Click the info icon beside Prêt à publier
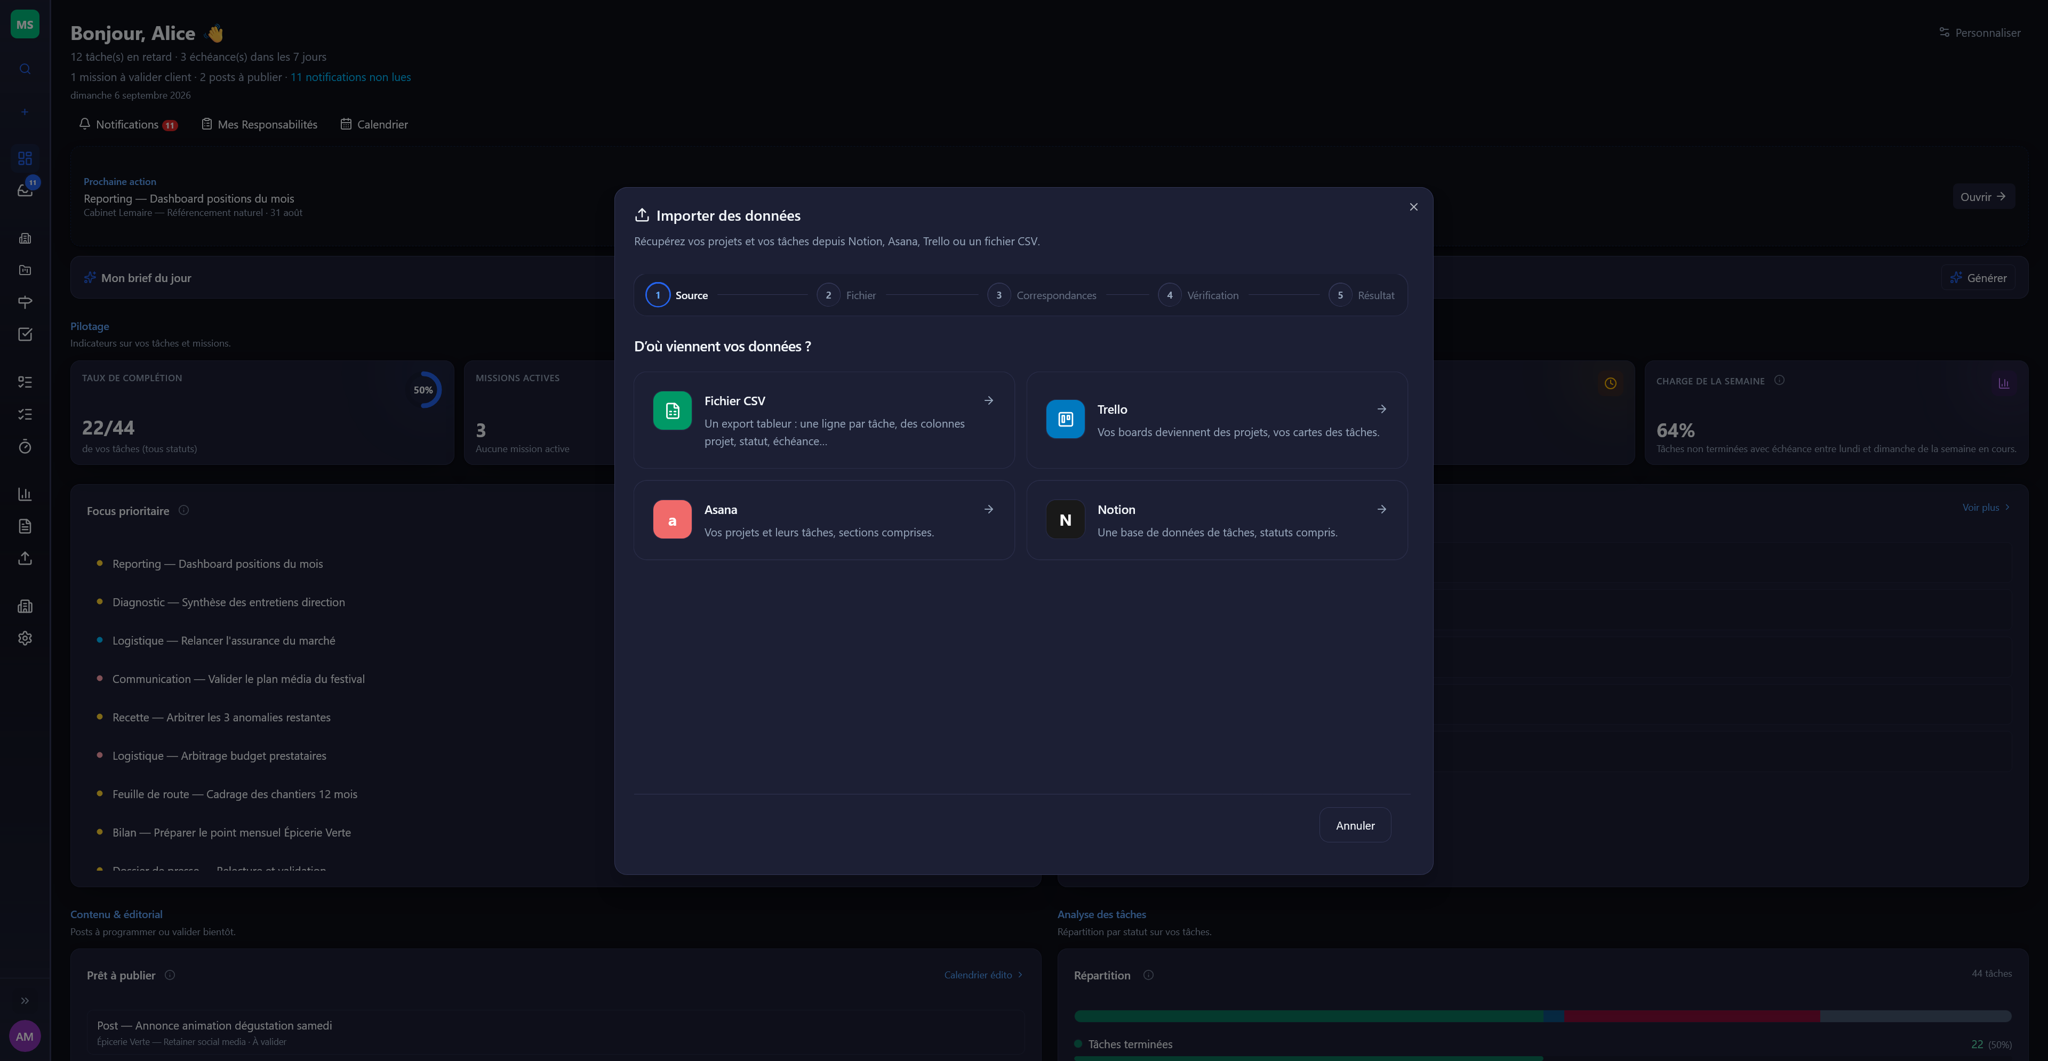 point(170,975)
